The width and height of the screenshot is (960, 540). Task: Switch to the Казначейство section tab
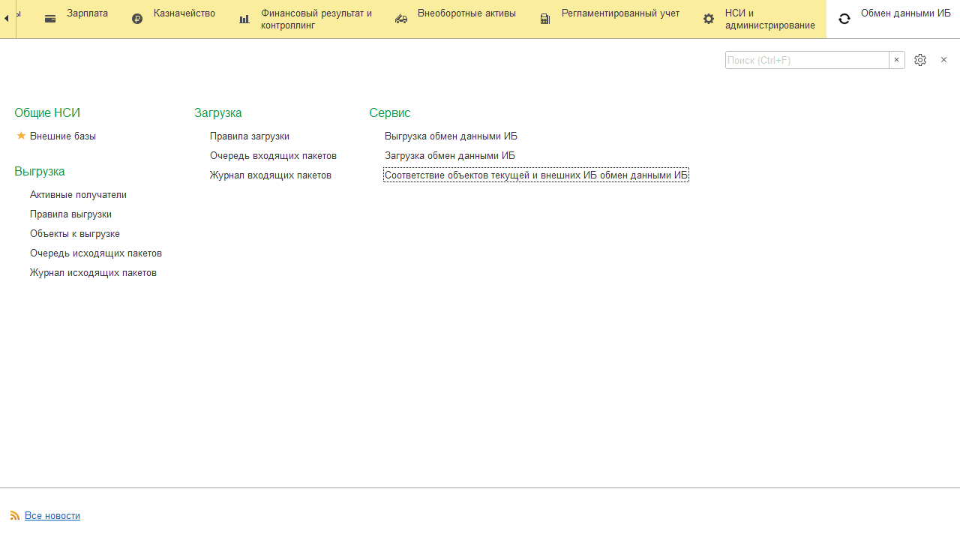click(184, 13)
